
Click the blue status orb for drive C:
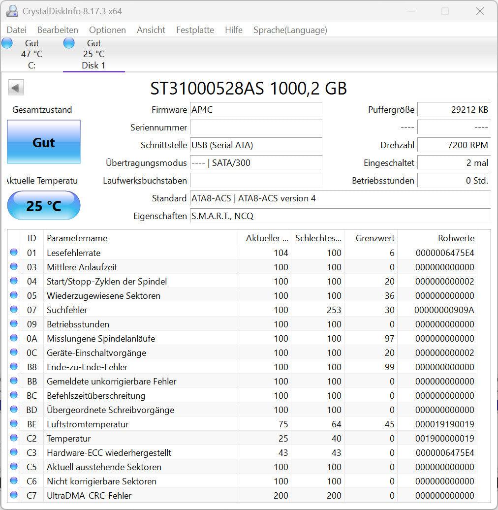tap(7, 43)
